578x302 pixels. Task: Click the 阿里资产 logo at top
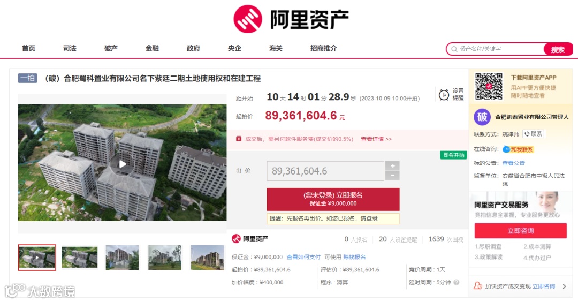291,19
